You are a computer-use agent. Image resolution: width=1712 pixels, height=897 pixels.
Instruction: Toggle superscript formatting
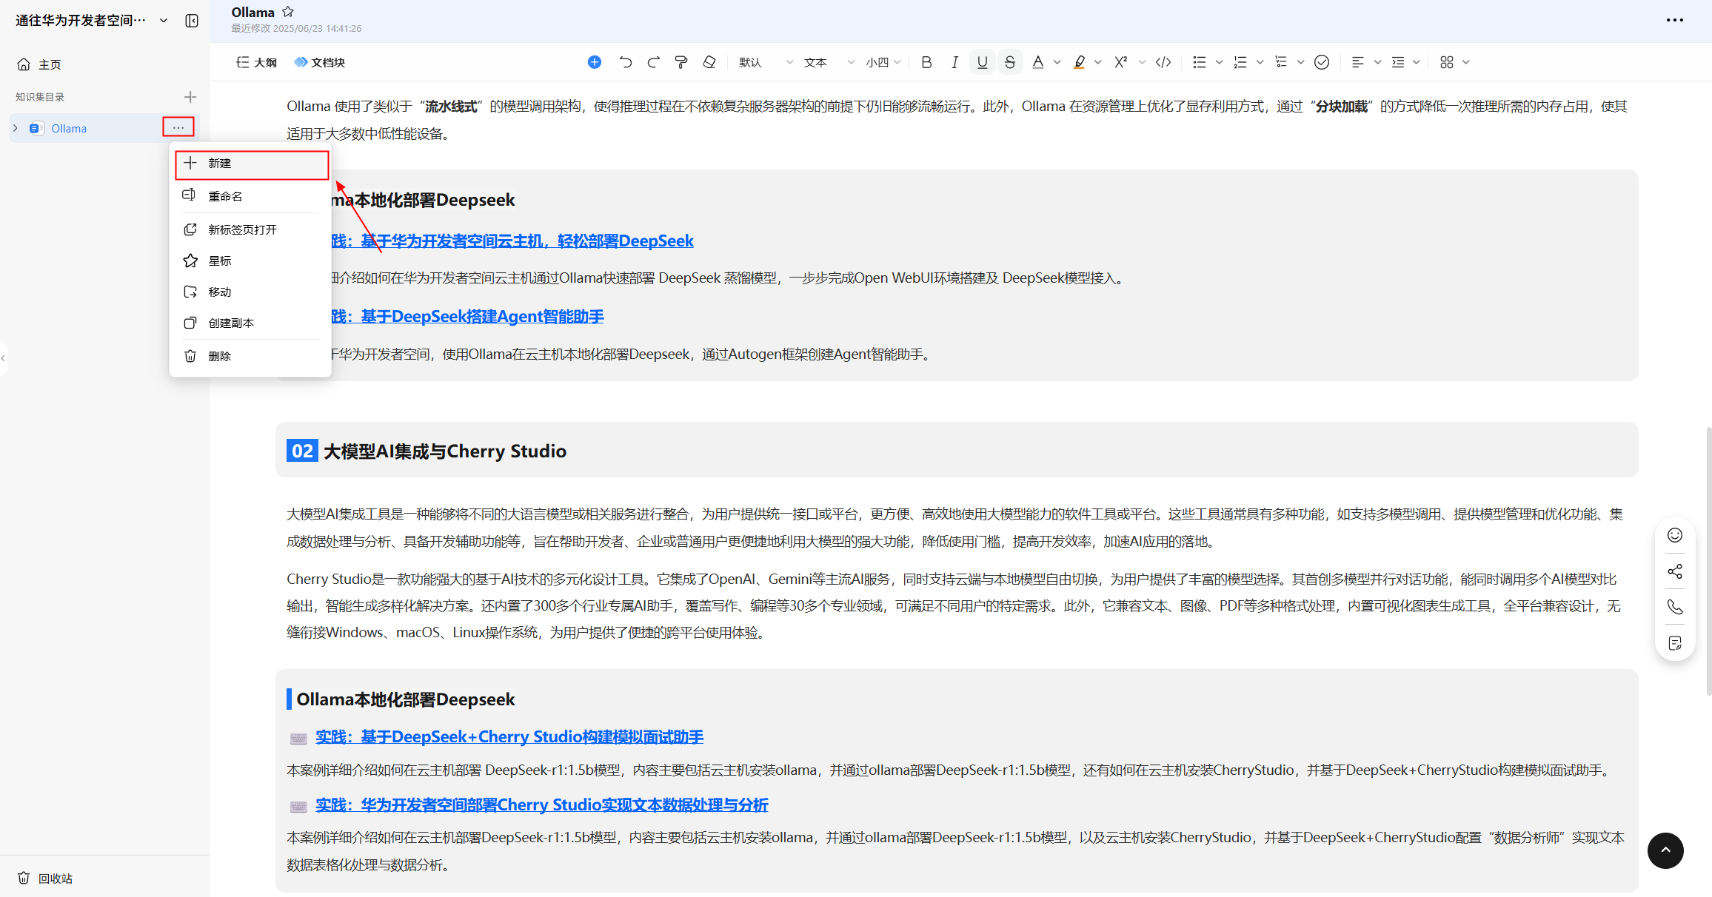[1121, 62]
